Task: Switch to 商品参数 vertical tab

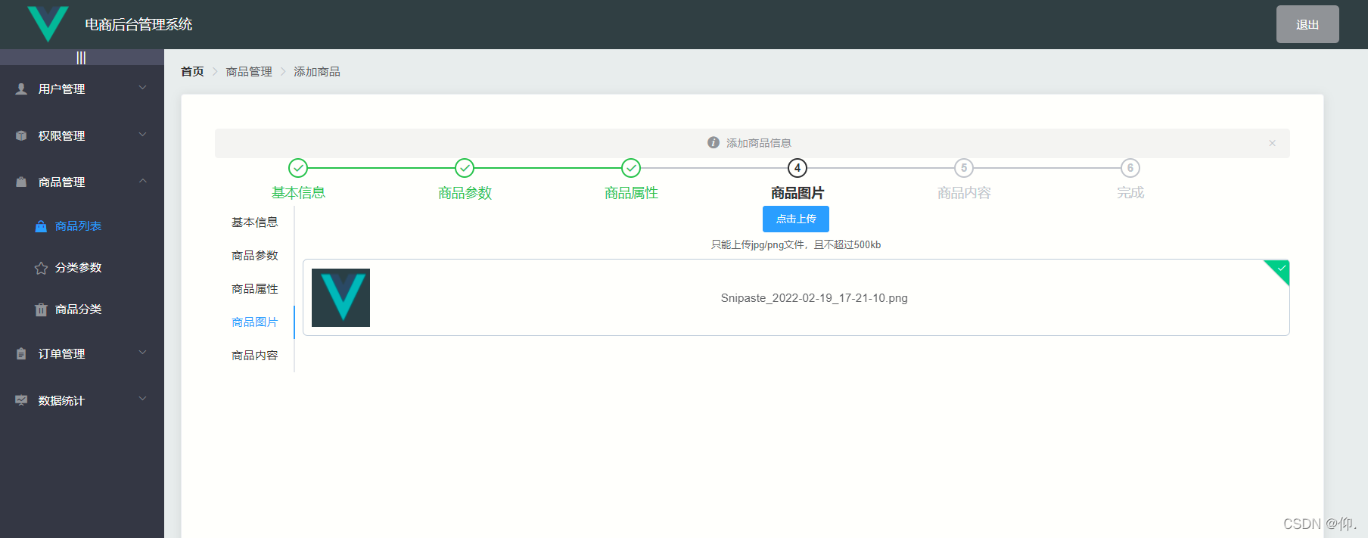Action: tap(255, 256)
